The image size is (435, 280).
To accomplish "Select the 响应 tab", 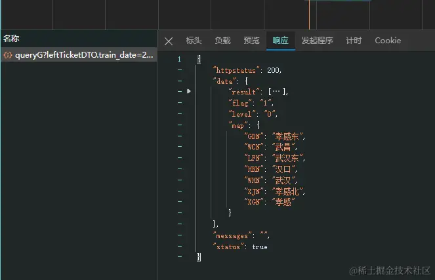I will tap(280, 41).
